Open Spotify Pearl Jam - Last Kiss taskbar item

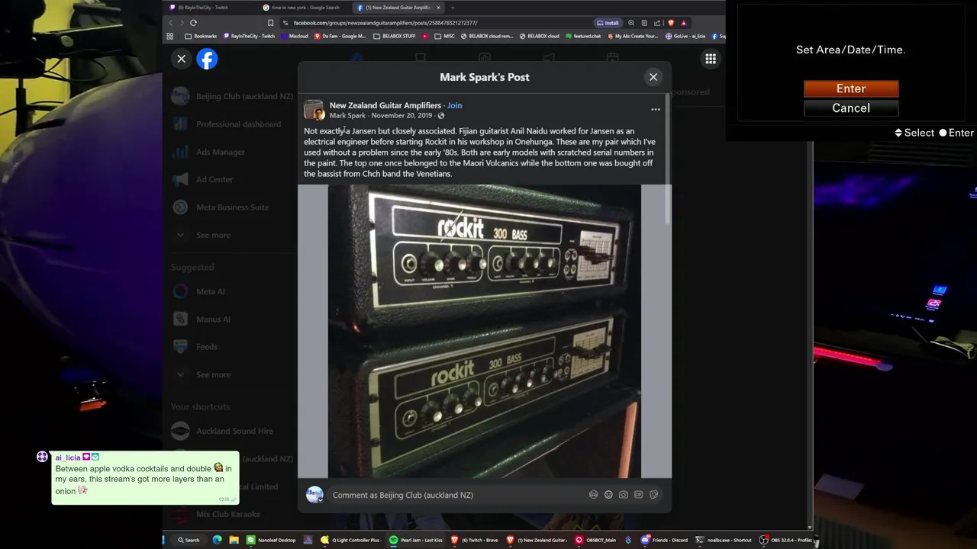[416, 540]
